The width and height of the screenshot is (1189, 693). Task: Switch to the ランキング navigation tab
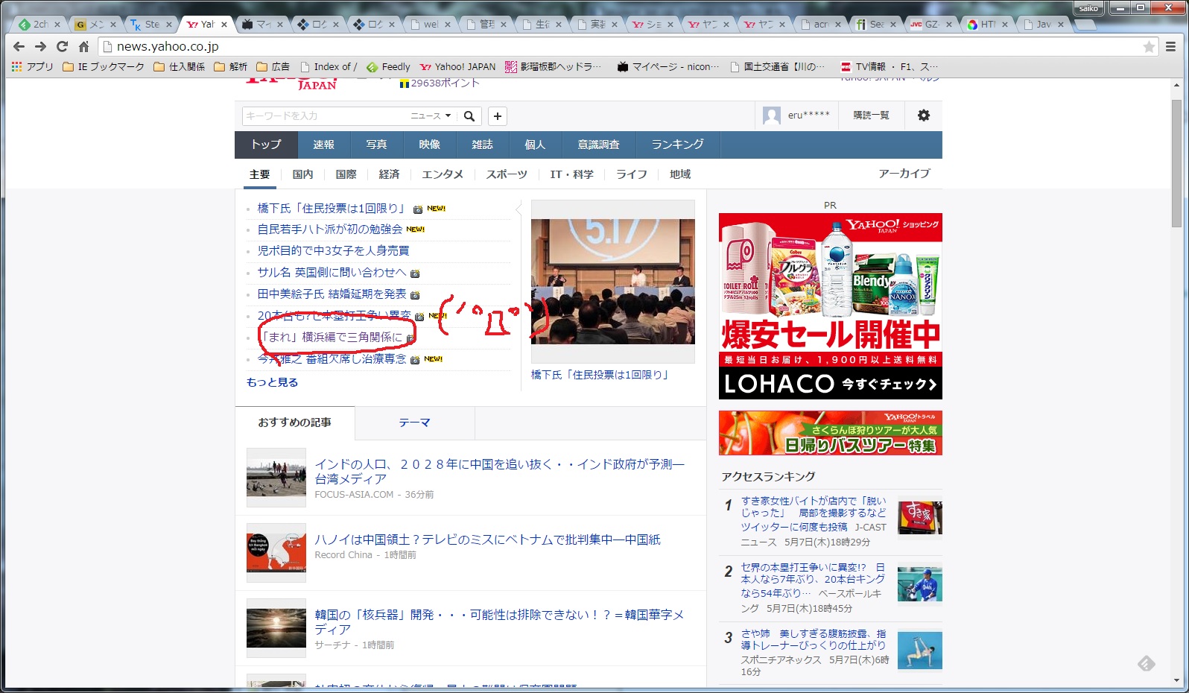(677, 145)
